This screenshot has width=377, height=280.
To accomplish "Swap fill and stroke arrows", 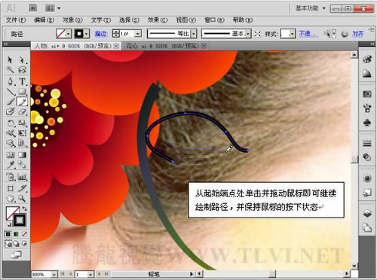I will (x=24, y=208).
